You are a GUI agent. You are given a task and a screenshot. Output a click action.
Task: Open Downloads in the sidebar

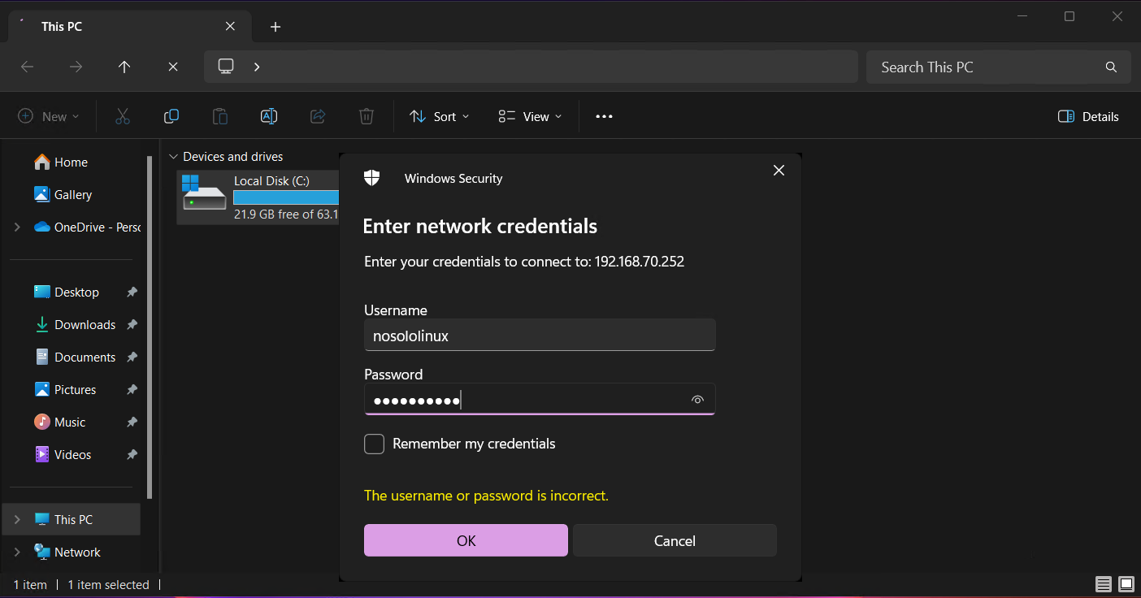pyautogui.click(x=85, y=324)
